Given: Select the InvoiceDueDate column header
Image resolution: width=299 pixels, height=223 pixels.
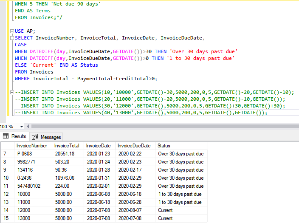Looking at the screenshot, I should click(x=134, y=146).
